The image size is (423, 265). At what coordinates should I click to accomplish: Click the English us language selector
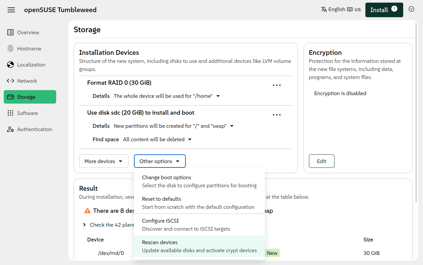click(341, 9)
